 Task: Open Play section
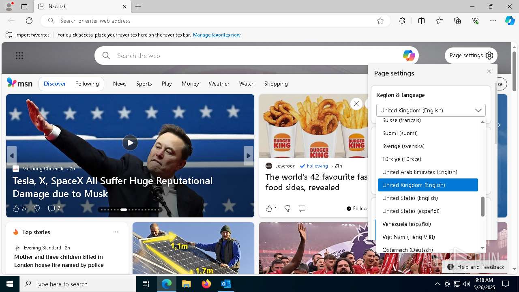[x=167, y=84]
